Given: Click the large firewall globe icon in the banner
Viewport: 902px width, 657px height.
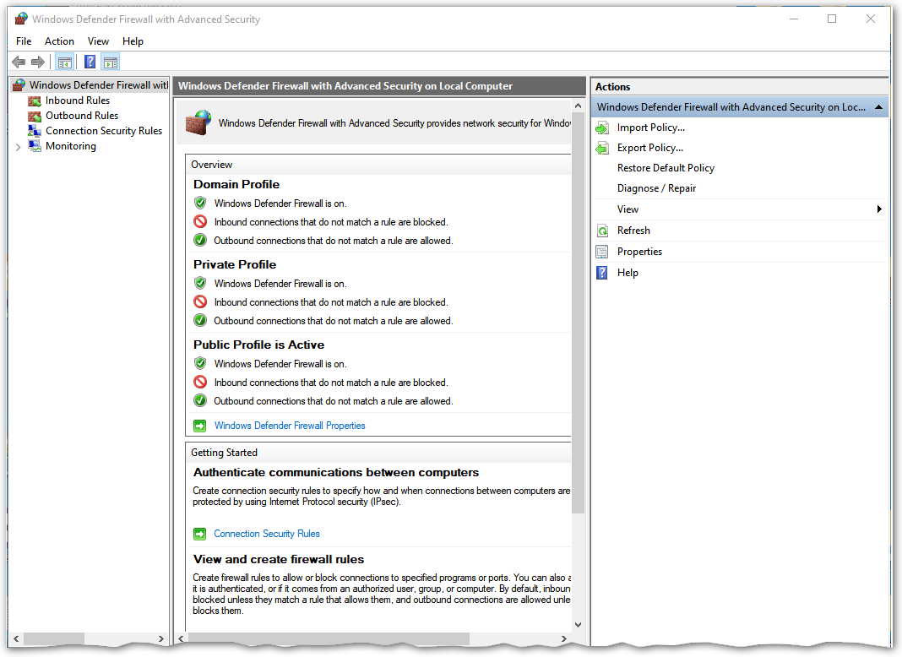Looking at the screenshot, I should (198, 122).
